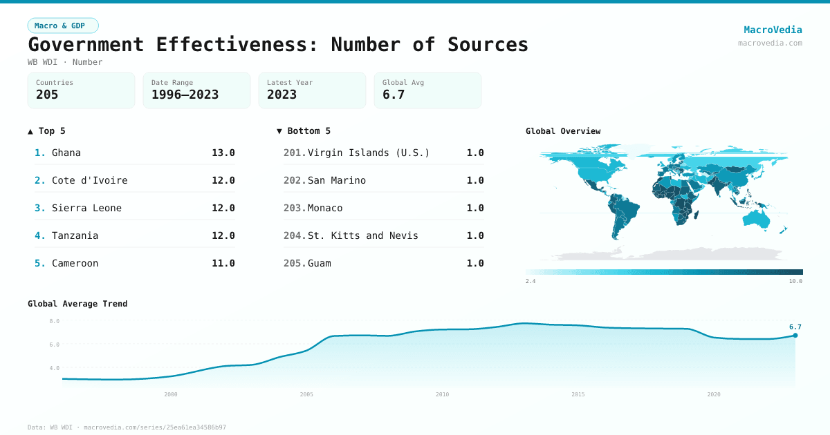Toggle the Top 5 ranking arrow
The height and width of the screenshot is (435, 830).
coord(29,130)
